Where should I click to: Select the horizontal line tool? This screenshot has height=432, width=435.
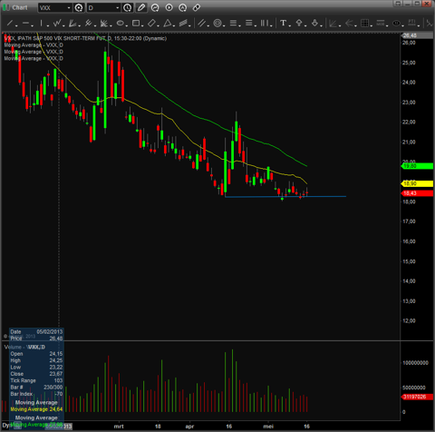point(25,23)
